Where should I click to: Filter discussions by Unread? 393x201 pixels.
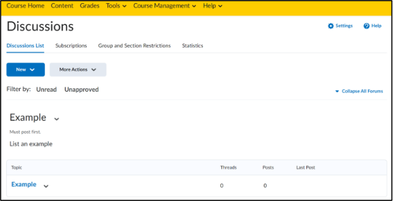pos(46,90)
